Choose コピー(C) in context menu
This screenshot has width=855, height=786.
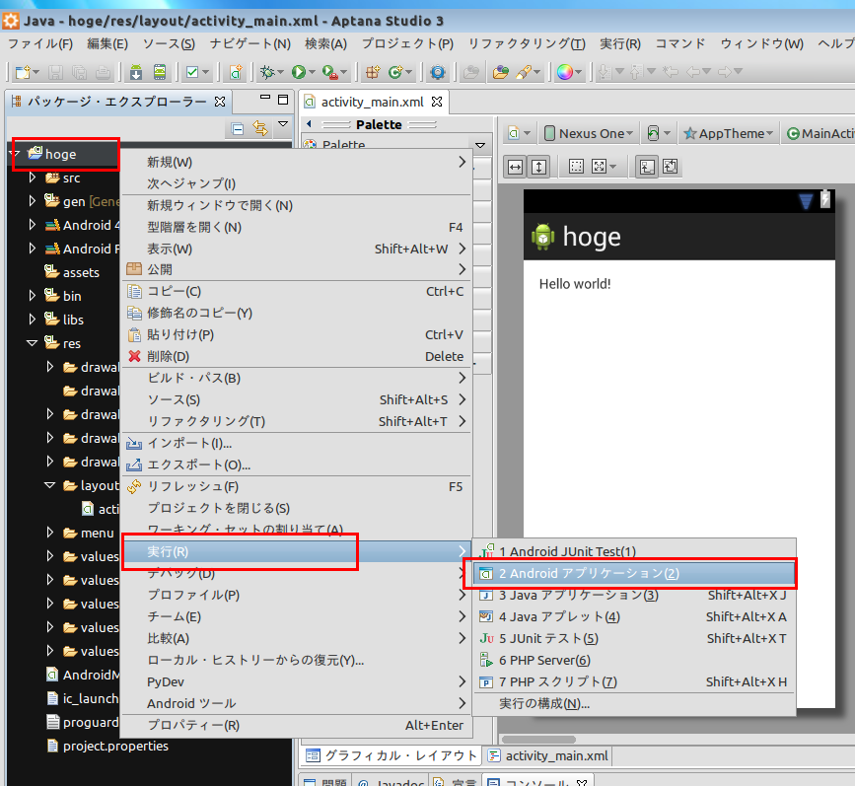297,291
